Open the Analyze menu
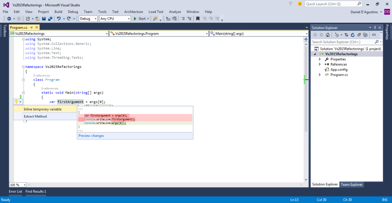The image size is (392, 203). pos(175,12)
